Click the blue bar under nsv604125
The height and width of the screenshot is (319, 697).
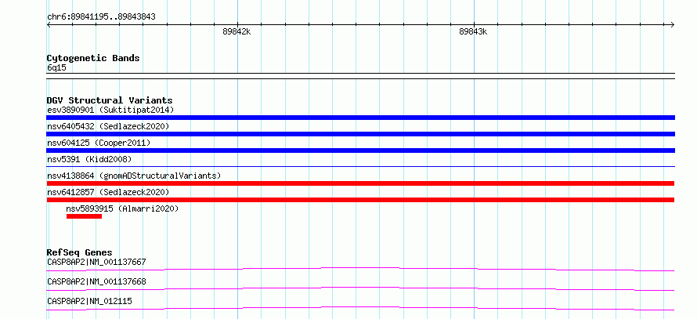pos(360,150)
